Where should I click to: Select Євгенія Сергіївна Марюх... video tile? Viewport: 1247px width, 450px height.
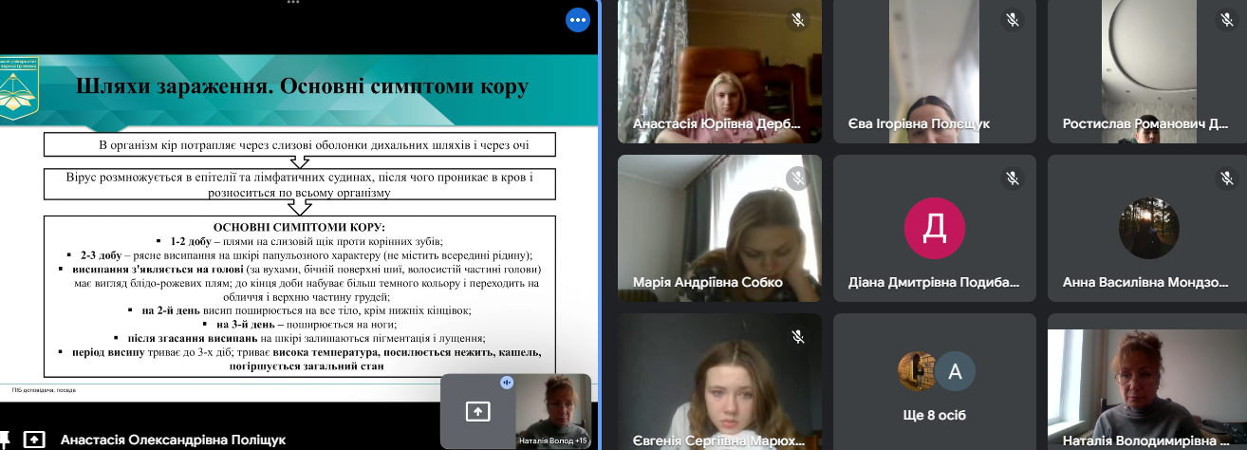click(720, 382)
